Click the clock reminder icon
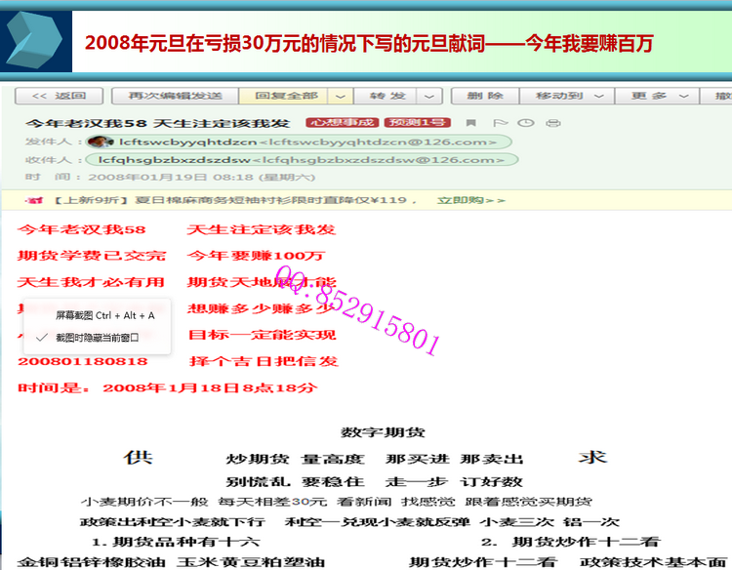 tap(526, 123)
